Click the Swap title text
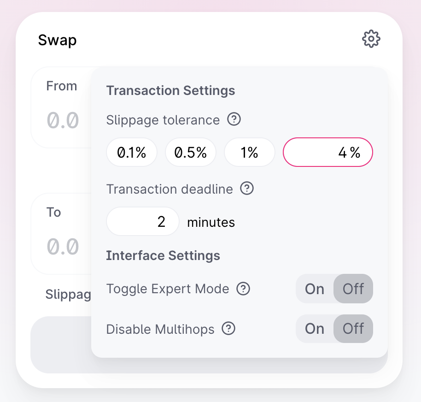The width and height of the screenshot is (421, 402). 57,40
